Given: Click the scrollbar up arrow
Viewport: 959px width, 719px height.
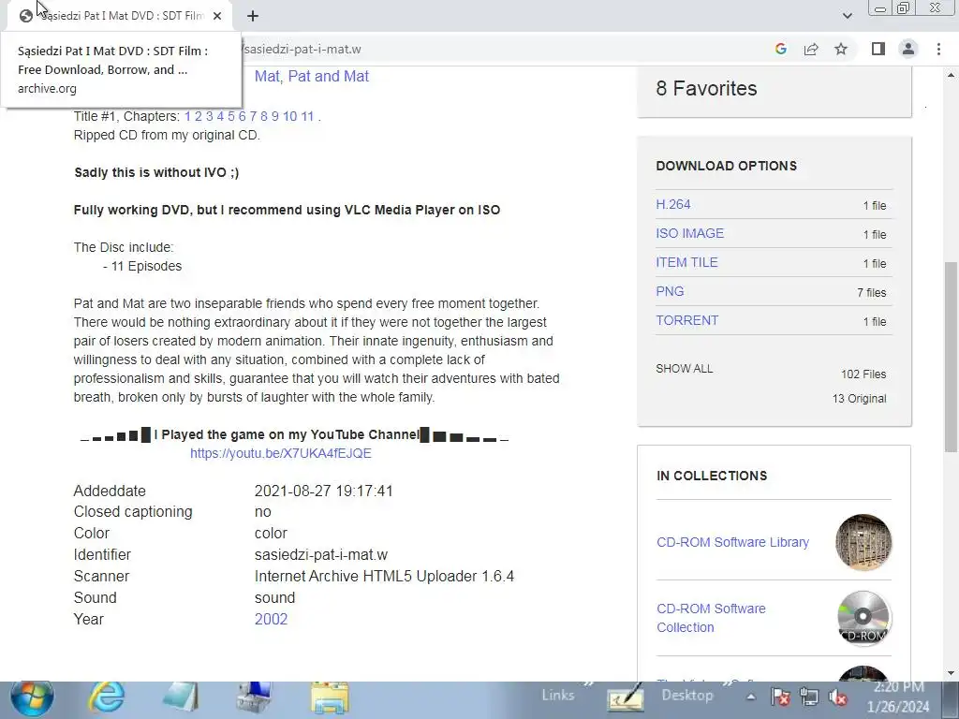Looking at the screenshot, I should tap(951, 75).
